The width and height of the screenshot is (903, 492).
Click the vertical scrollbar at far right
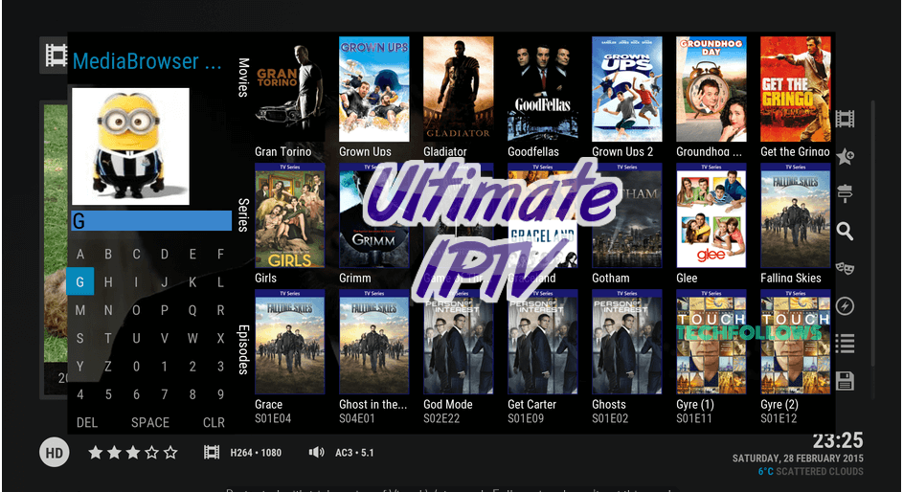pyautogui.click(x=873, y=233)
